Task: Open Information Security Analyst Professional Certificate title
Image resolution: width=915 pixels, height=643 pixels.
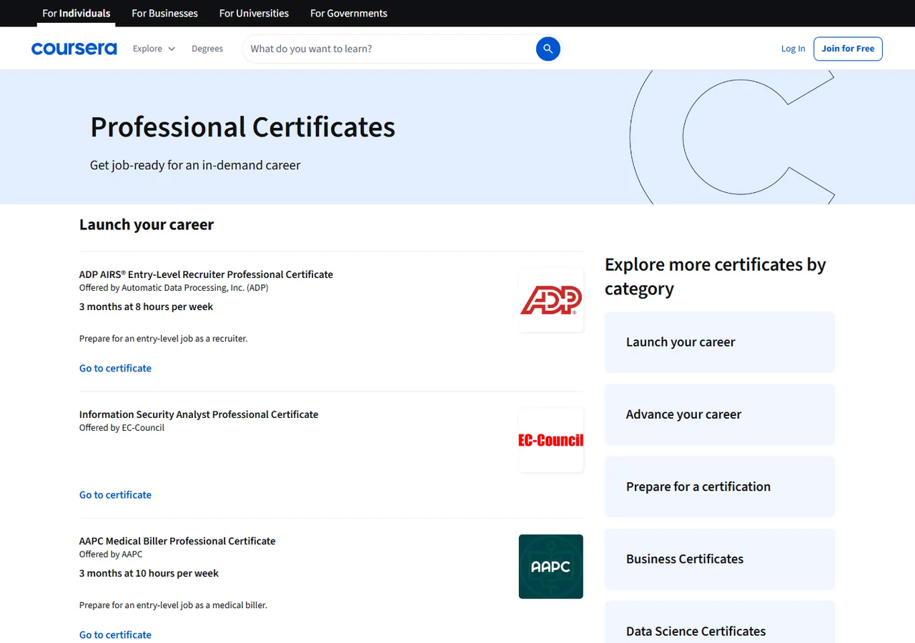Action: [199, 414]
